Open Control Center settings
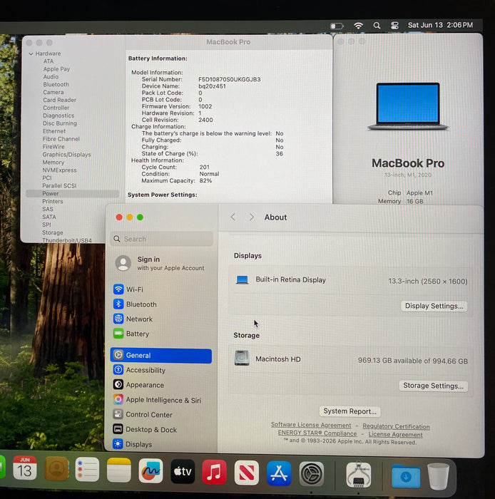The height and width of the screenshot is (499, 495). 160,414
